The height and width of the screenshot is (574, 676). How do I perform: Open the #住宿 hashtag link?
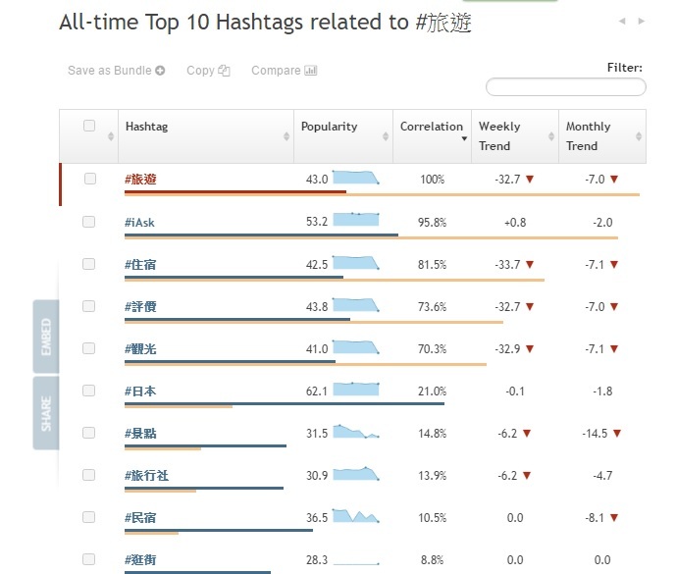[x=140, y=264]
